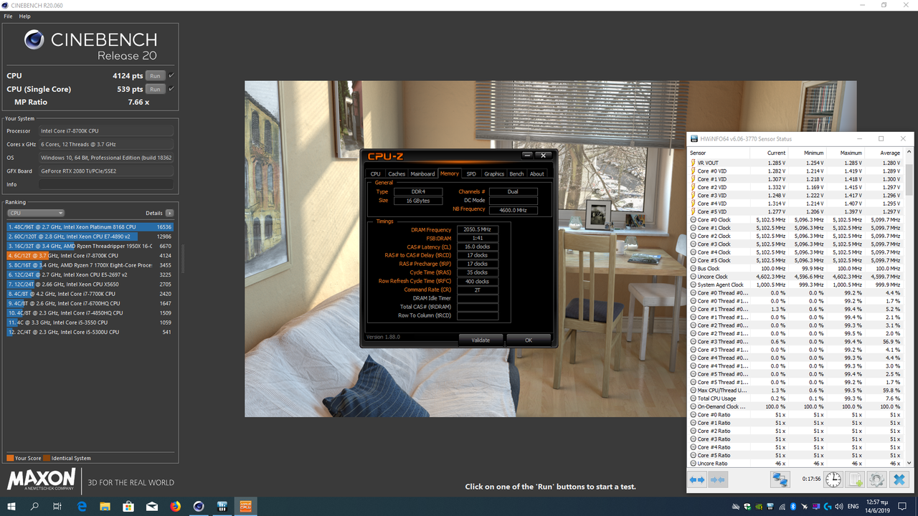Click OK button in CPU-Z
This screenshot has height=516, width=918.
pos(529,340)
